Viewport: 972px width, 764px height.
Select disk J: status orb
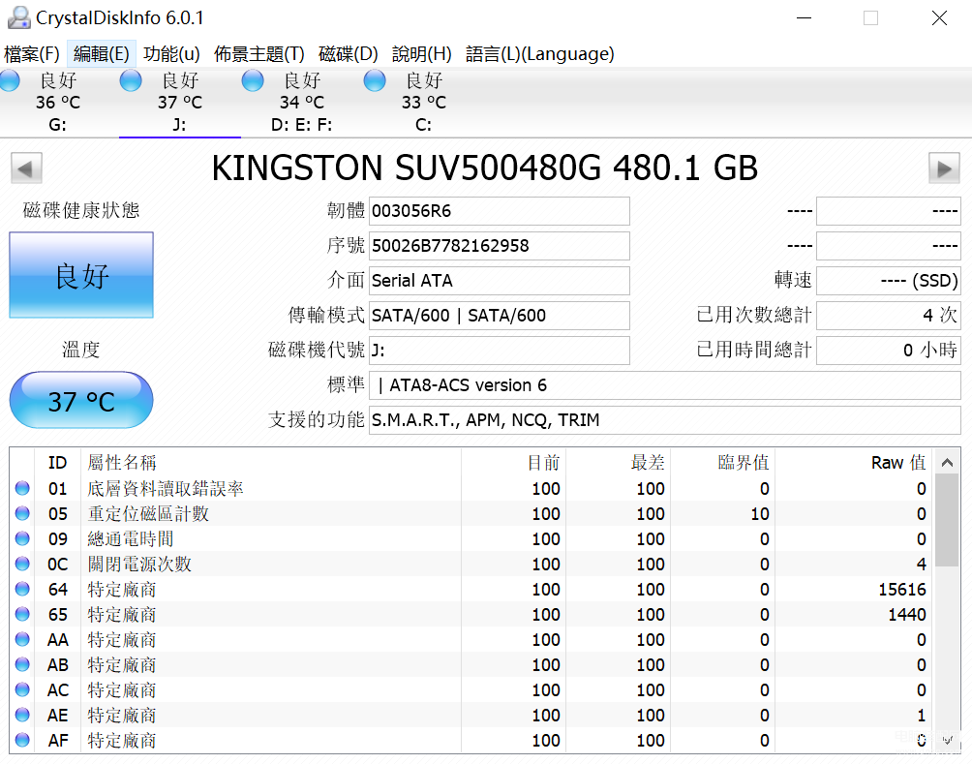(131, 80)
